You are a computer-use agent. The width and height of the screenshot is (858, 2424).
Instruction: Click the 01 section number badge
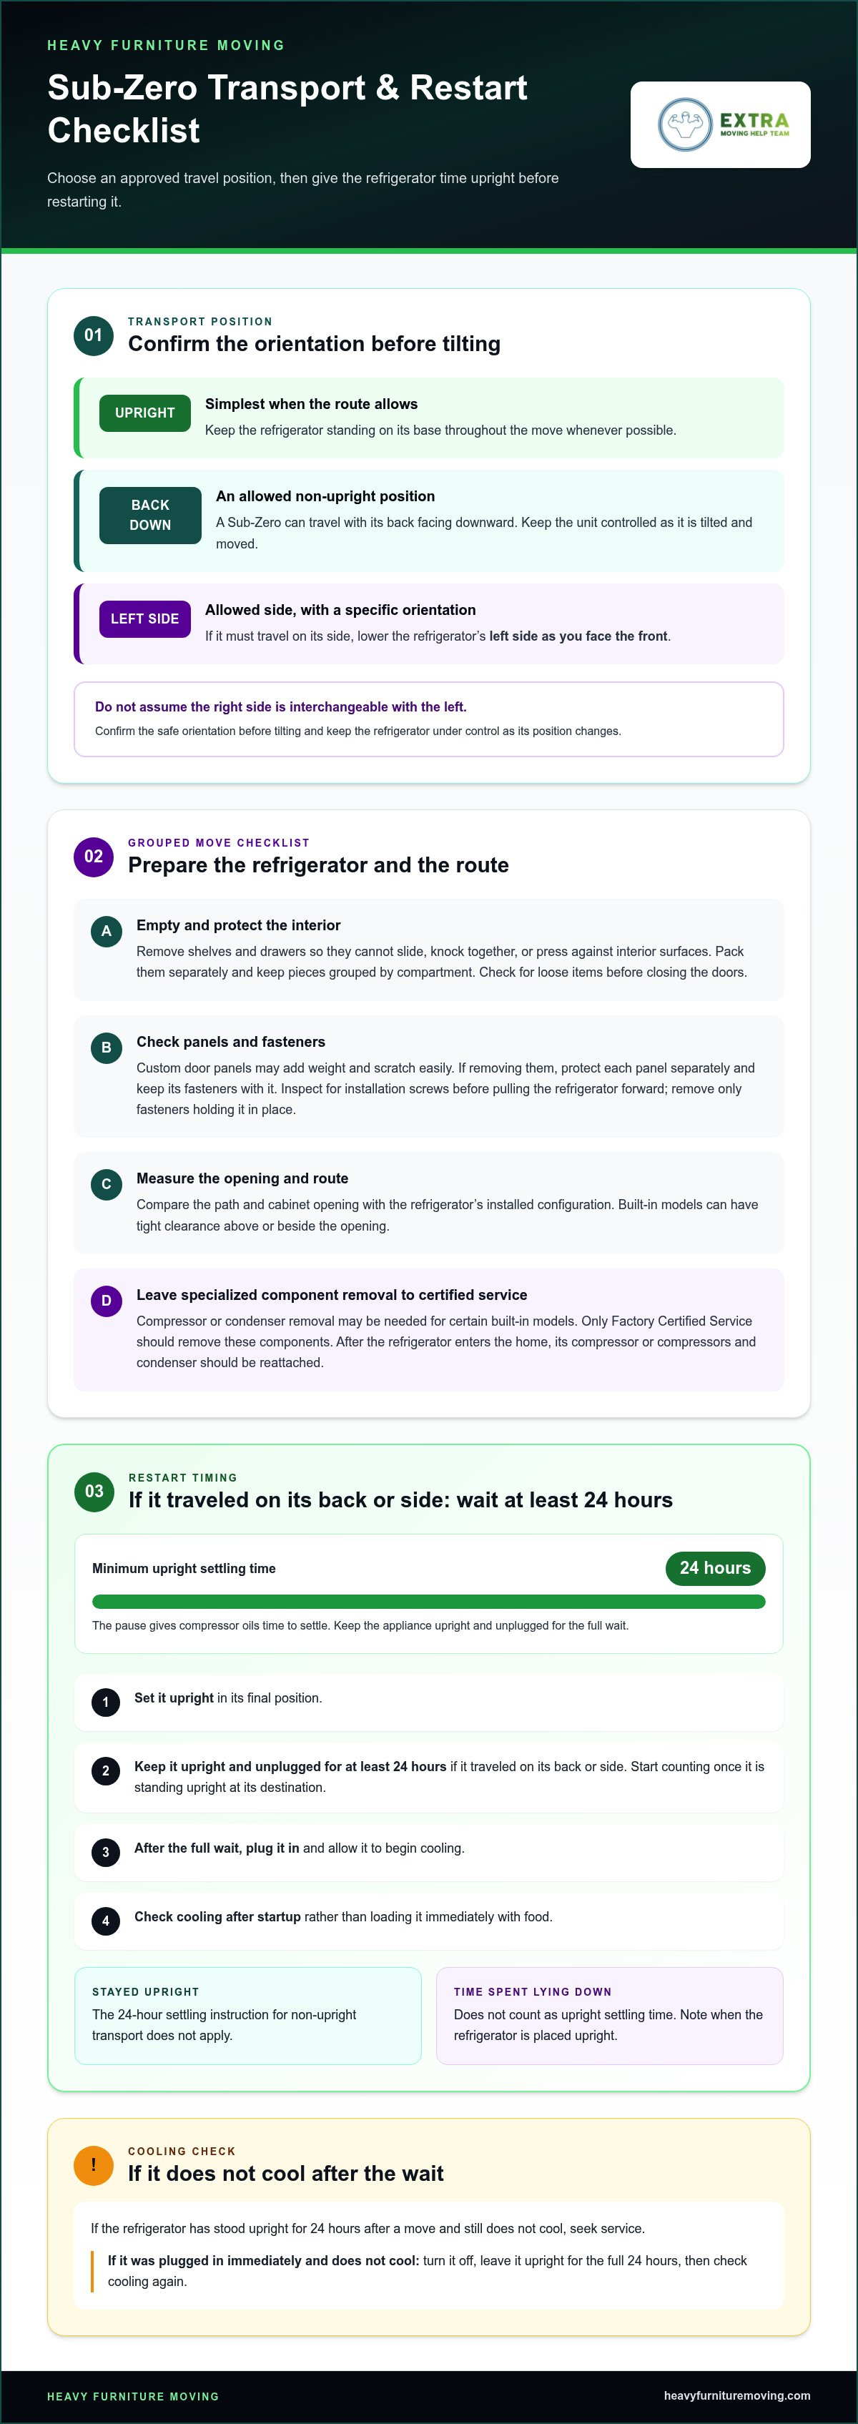[x=93, y=335]
